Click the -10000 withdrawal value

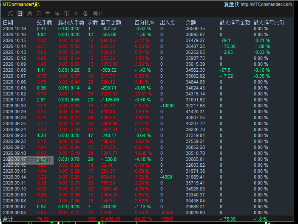(x=167, y=106)
